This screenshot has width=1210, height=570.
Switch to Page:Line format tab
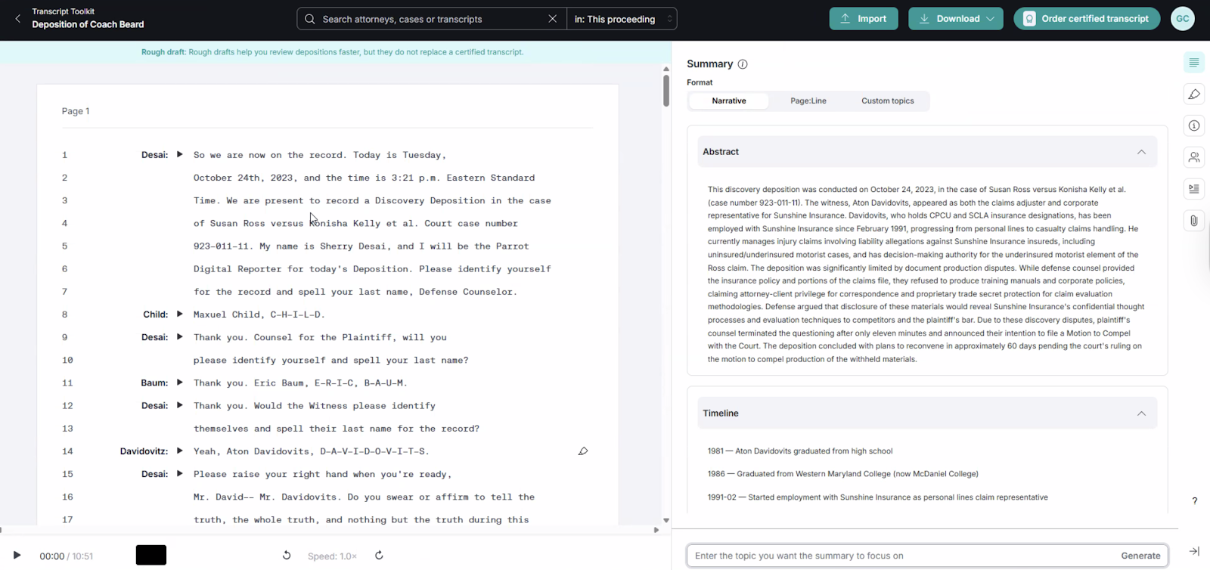click(x=808, y=101)
